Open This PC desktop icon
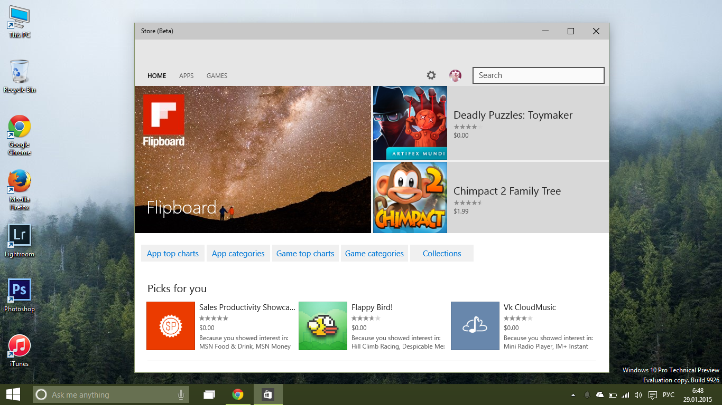The width and height of the screenshot is (722, 405). coord(20,21)
